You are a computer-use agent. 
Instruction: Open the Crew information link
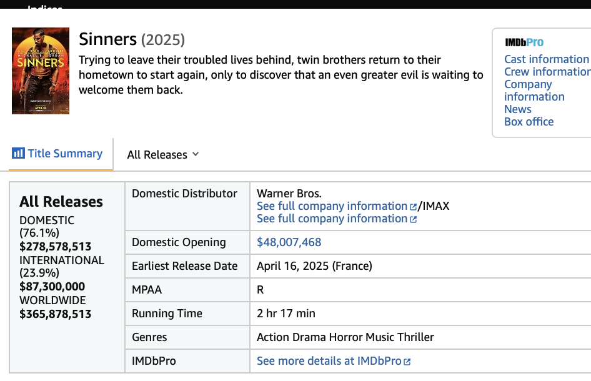[x=547, y=72]
